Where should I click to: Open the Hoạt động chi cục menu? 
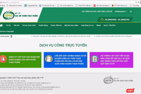(x=87, y=25)
